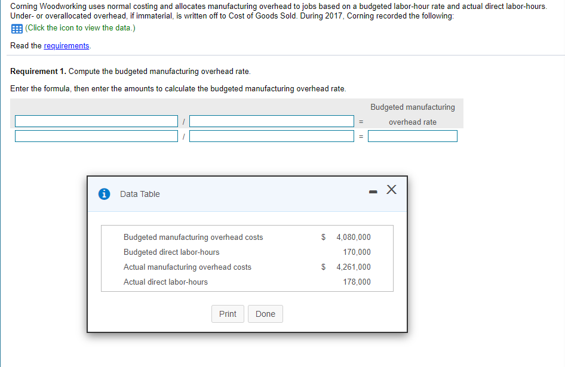This screenshot has height=367, width=565.
Task: Click the 'Requirement 1.' heading text
Action: pos(38,71)
